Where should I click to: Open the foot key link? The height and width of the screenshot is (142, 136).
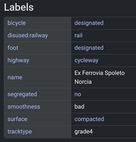click(x=13, y=48)
